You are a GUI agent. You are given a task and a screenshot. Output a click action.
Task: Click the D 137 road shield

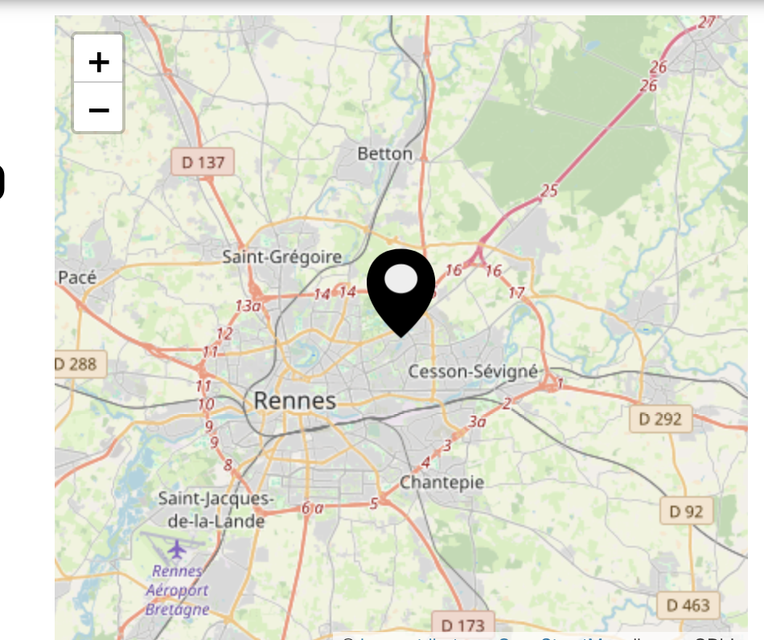(x=203, y=162)
